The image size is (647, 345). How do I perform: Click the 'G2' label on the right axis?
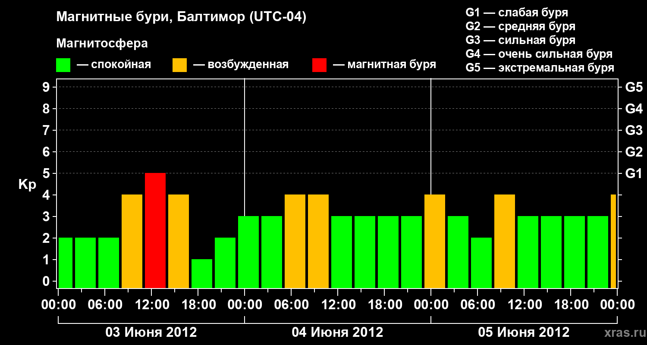click(634, 152)
